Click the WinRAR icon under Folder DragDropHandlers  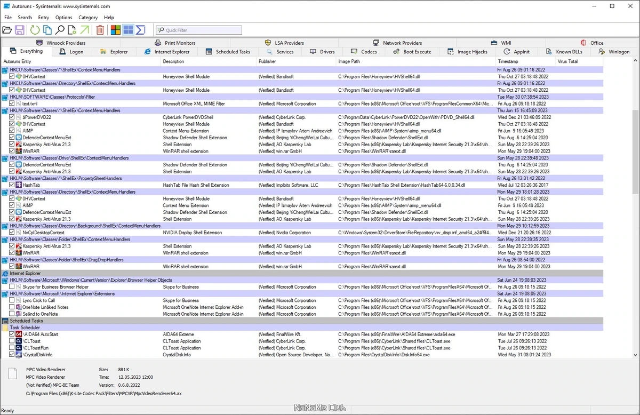tap(19, 266)
